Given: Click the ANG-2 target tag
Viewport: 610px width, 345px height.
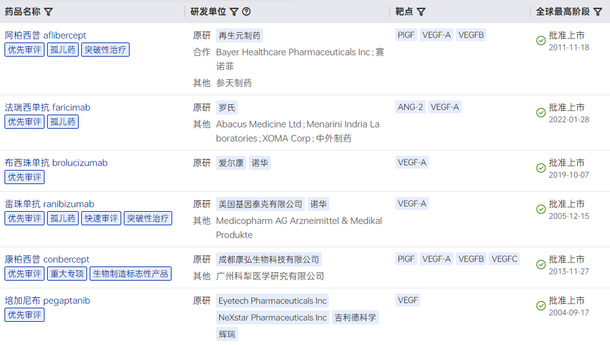Looking at the screenshot, I should click(x=411, y=107).
